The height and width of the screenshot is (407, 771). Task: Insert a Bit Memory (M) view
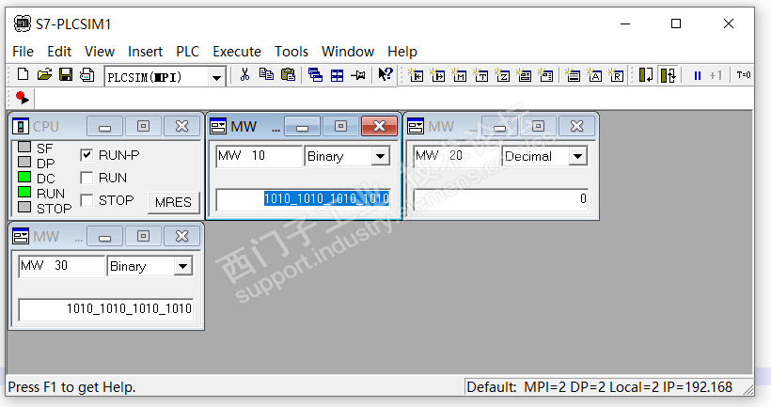coord(459,75)
